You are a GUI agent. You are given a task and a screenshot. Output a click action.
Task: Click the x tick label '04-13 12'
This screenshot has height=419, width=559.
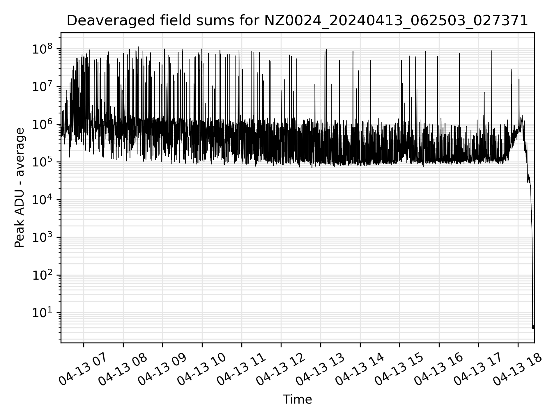click(280, 370)
